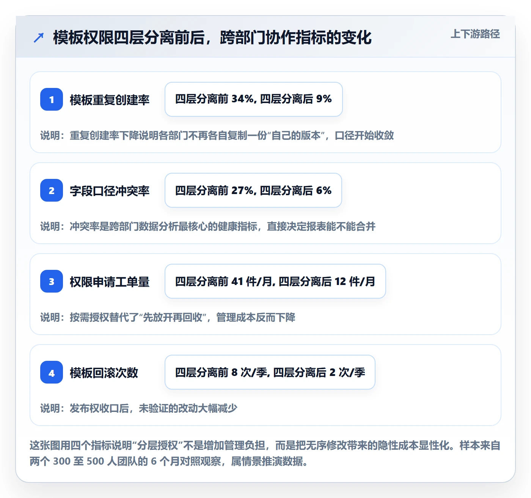Click the number 3 badge
Image resolution: width=531 pixels, height=498 pixels.
52,281
